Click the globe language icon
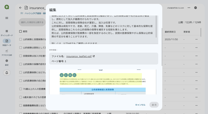Viewport: 208px width, 114px height. coord(195,8)
